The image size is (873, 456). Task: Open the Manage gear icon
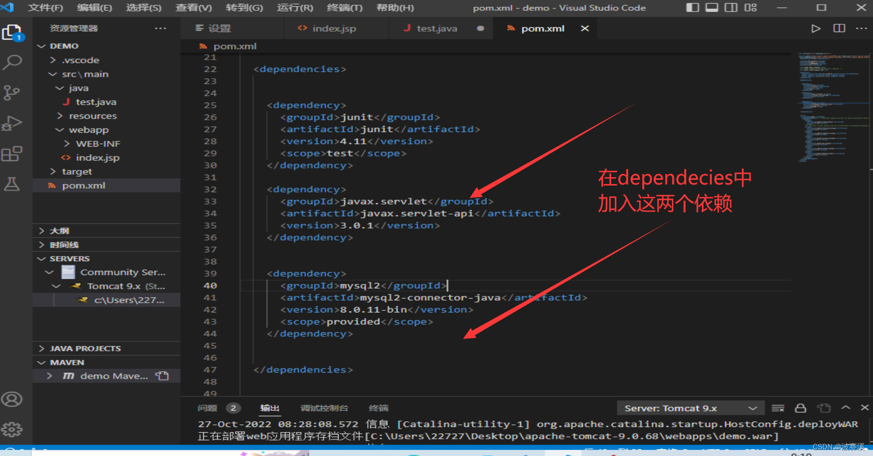[x=12, y=429]
